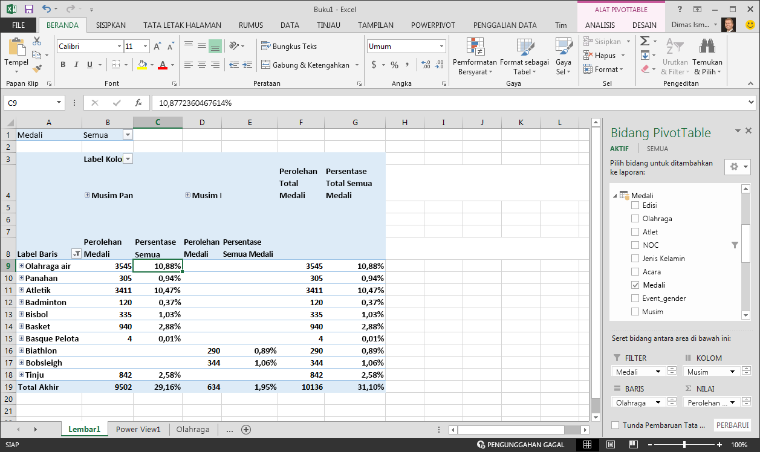Click the AutoSum sigma icon

click(645, 41)
